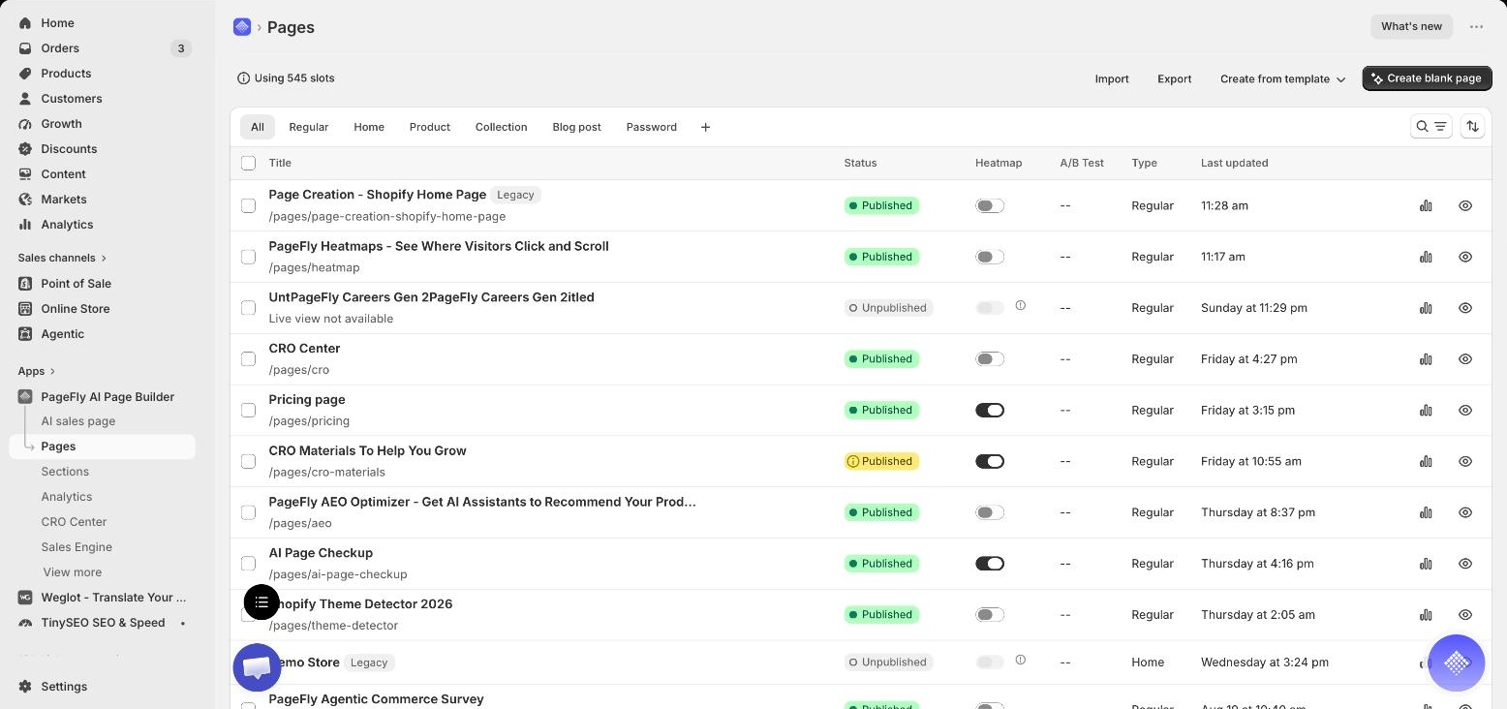The image size is (1507, 709).
Task: Switch to the Regular tab
Action: pyautogui.click(x=309, y=127)
